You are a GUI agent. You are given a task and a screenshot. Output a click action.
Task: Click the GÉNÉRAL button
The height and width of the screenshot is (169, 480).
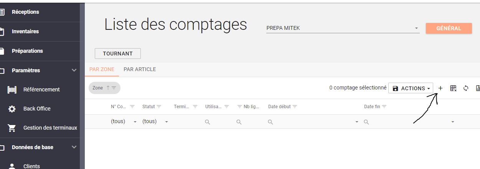click(449, 28)
